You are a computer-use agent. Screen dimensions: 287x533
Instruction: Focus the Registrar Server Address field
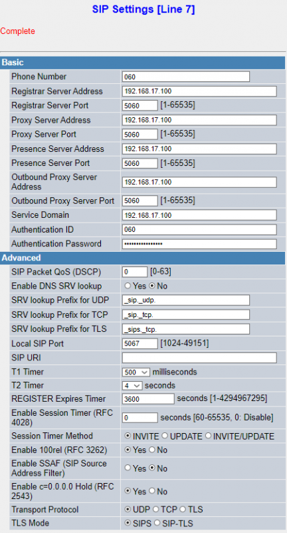click(199, 91)
